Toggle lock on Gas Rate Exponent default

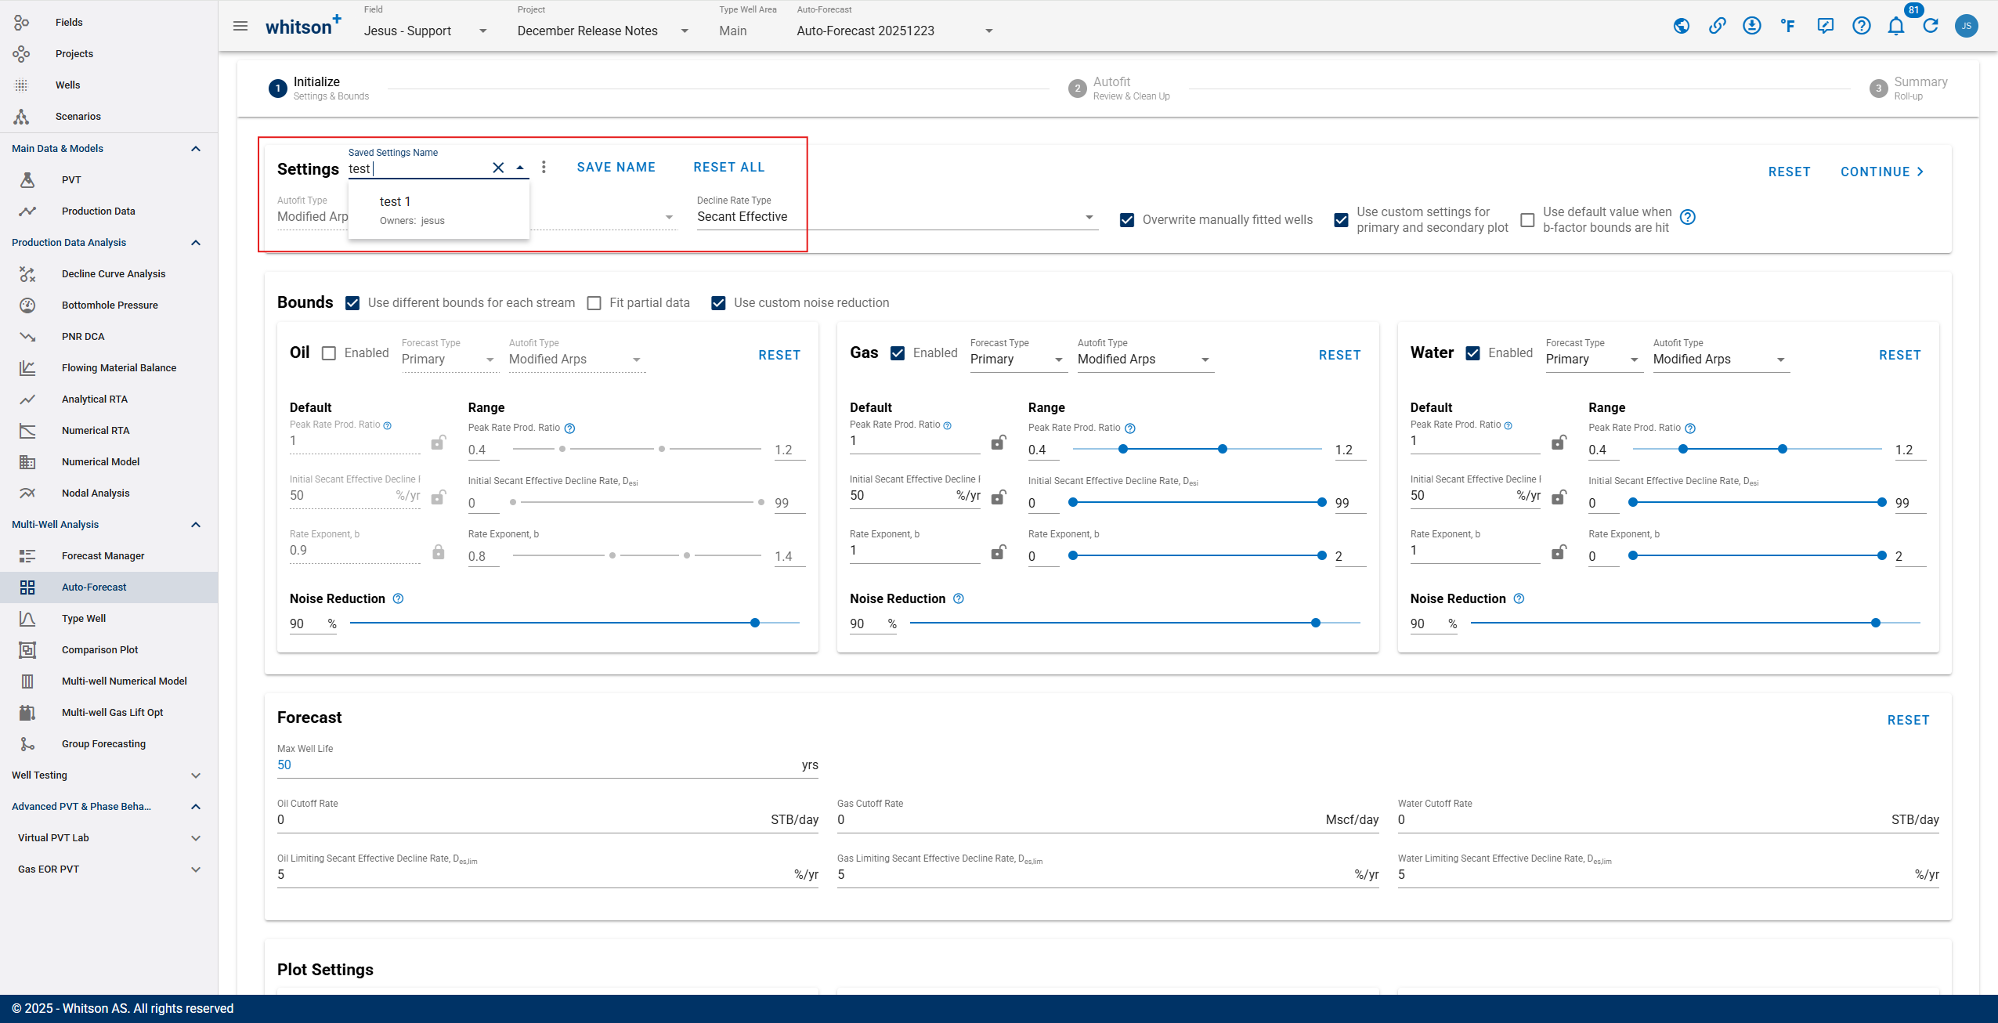pyautogui.click(x=998, y=552)
